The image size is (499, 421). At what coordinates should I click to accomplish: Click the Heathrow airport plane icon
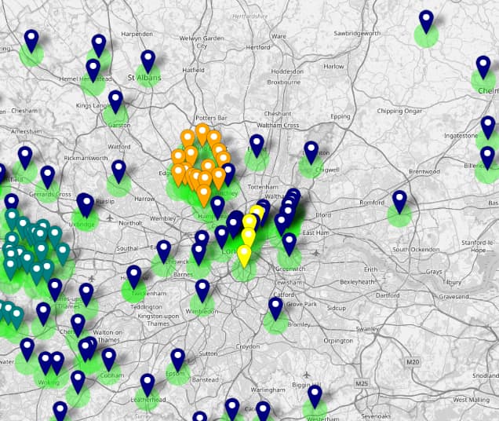(x=92, y=279)
